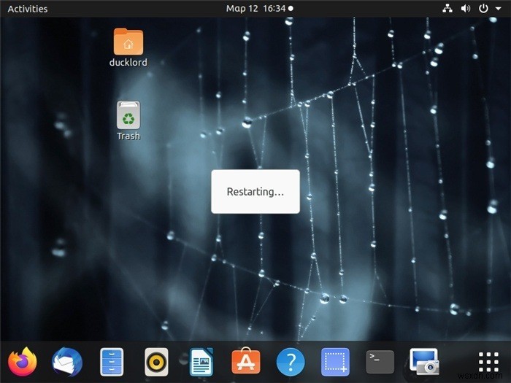Screen dimensions: 511x383
Task: Open the clock and calendar menu
Action: point(259,9)
